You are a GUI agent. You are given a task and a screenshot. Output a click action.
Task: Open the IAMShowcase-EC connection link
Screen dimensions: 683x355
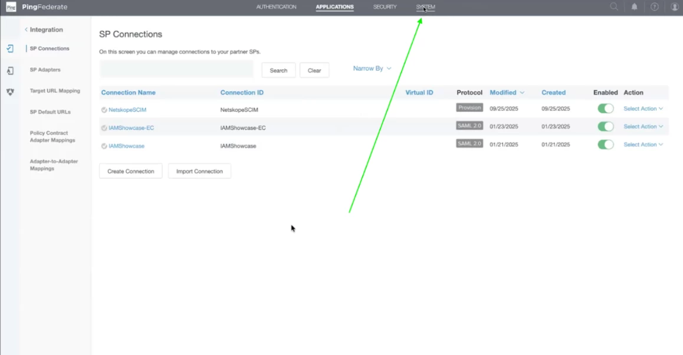pos(131,127)
